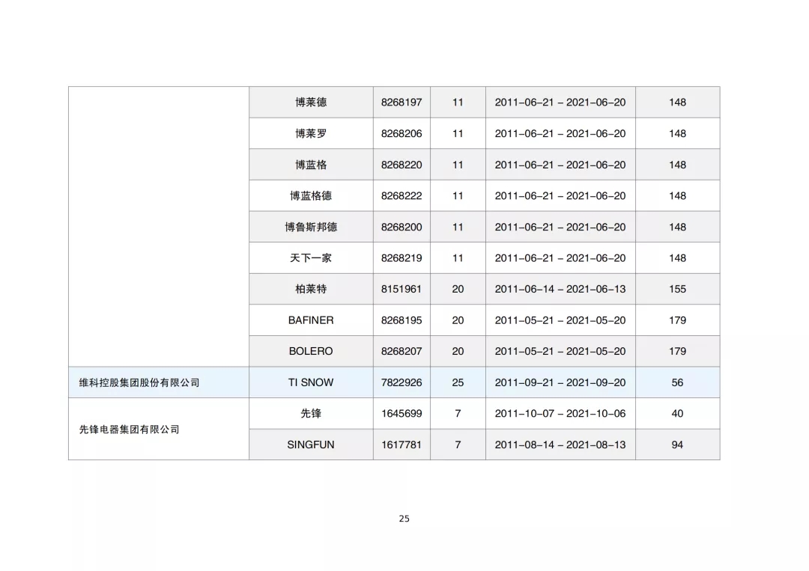
Task: Click the remaining days value 155
Action: click(677, 289)
